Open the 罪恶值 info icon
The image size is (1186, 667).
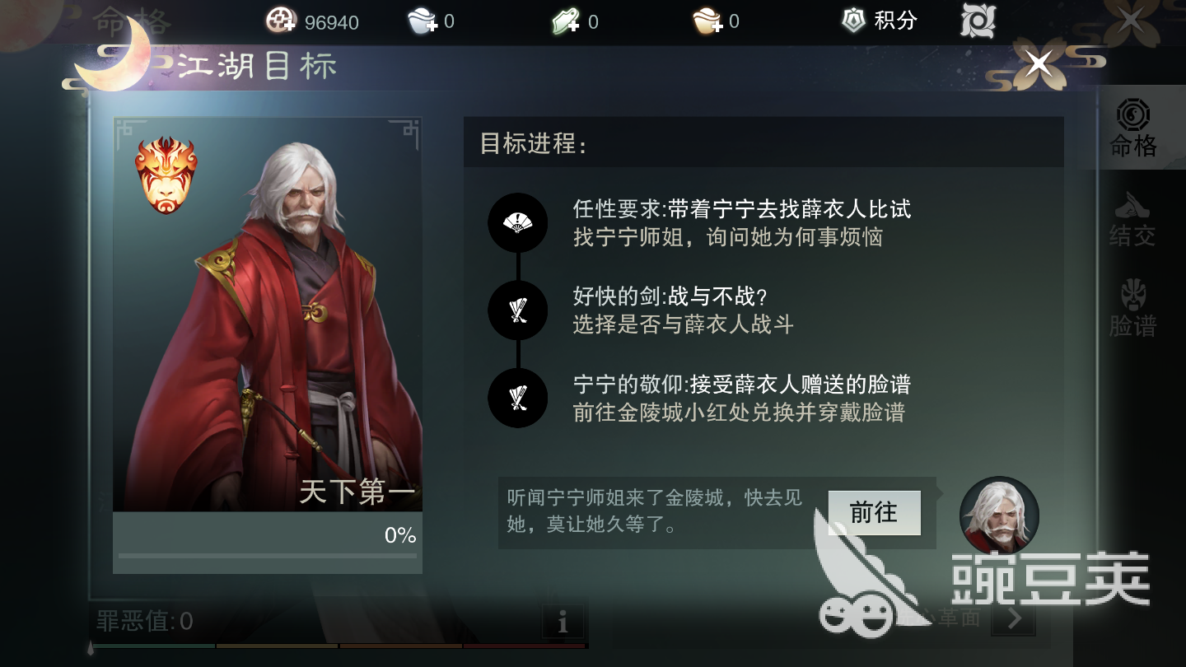pyautogui.click(x=563, y=622)
